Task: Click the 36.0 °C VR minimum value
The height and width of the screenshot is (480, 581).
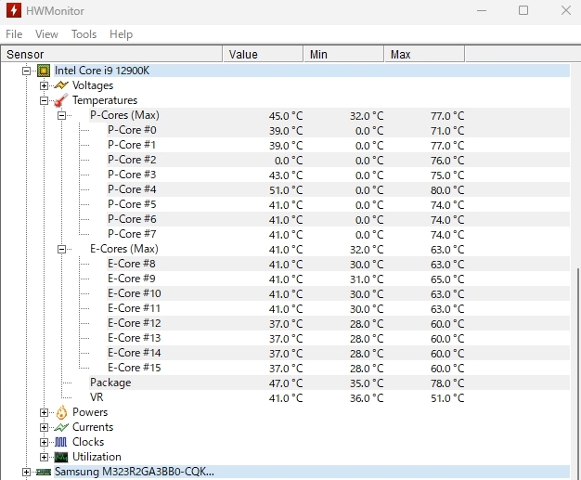Action: click(367, 398)
